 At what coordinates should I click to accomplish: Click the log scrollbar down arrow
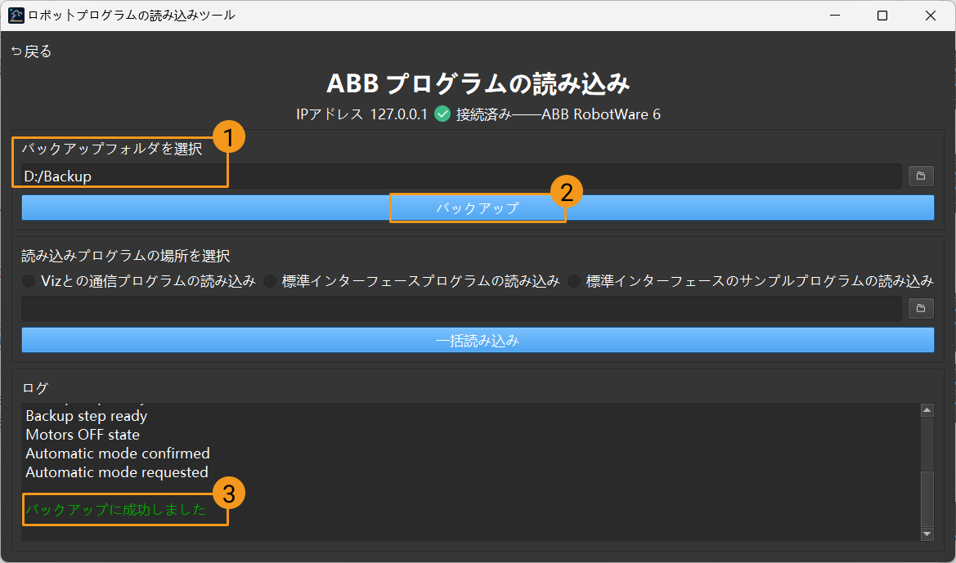point(927,534)
